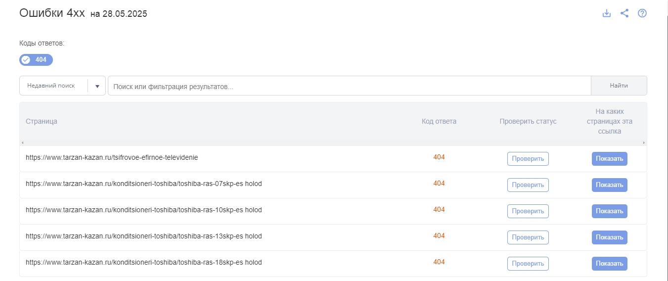Select the toshiba-ras-07skp-es holod URL

pyautogui.click(x=144, y=184)
